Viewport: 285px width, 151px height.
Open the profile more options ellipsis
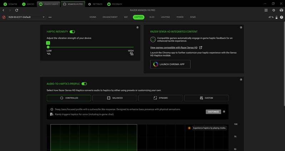50,17
